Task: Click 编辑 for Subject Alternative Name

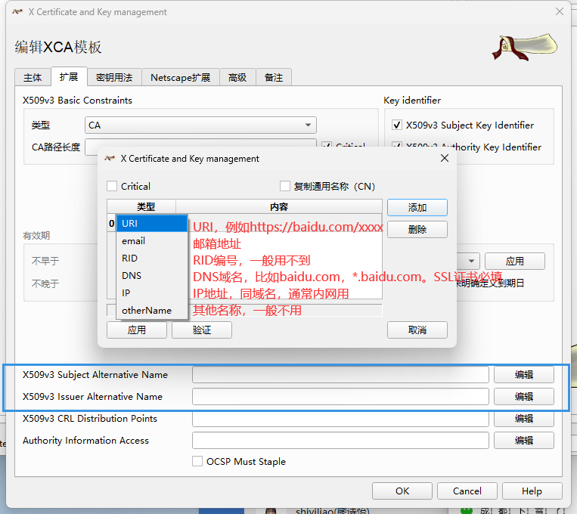Action: 523,375
